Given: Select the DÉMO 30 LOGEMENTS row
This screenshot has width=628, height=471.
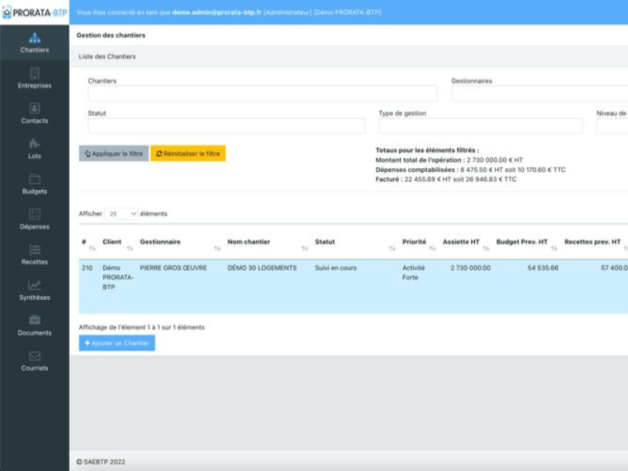Looking at the screenshot, I should pyautogui.click(x=262, y=268).
